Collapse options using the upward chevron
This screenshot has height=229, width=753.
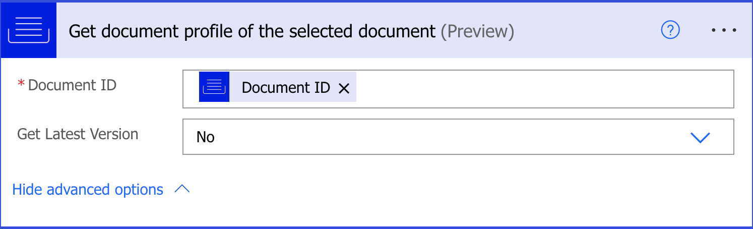[x=182, y=189]
